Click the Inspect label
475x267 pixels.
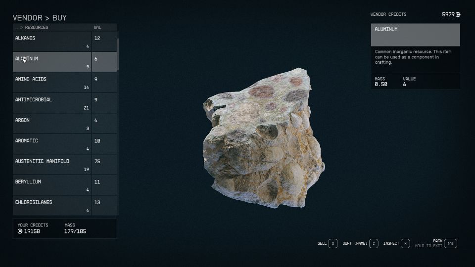click(391, 243)
